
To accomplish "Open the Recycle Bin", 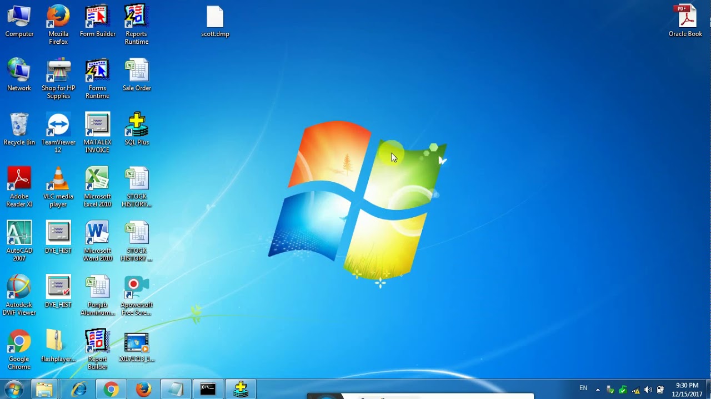I will point(19,130).
